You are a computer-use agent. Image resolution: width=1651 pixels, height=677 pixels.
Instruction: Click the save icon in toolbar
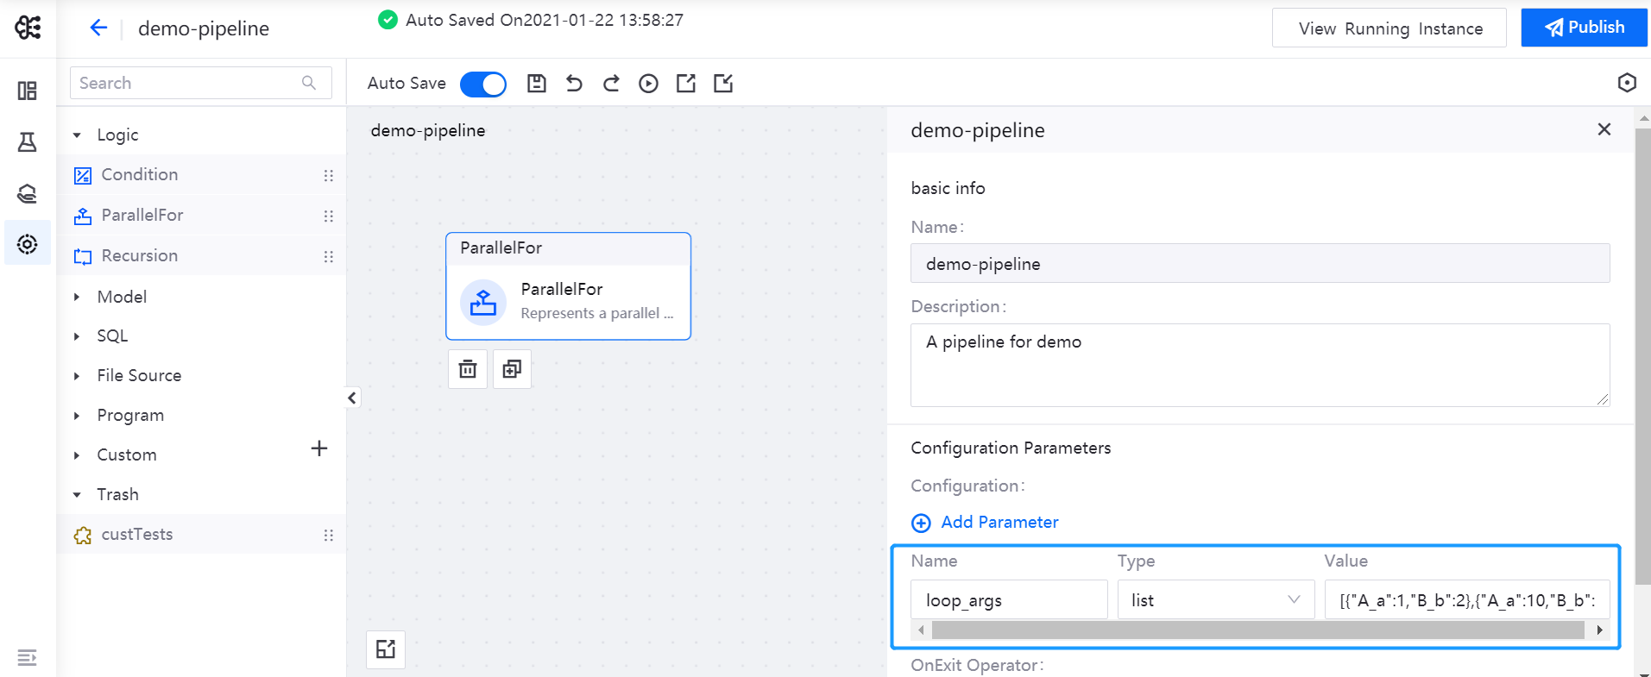point(537,83)
